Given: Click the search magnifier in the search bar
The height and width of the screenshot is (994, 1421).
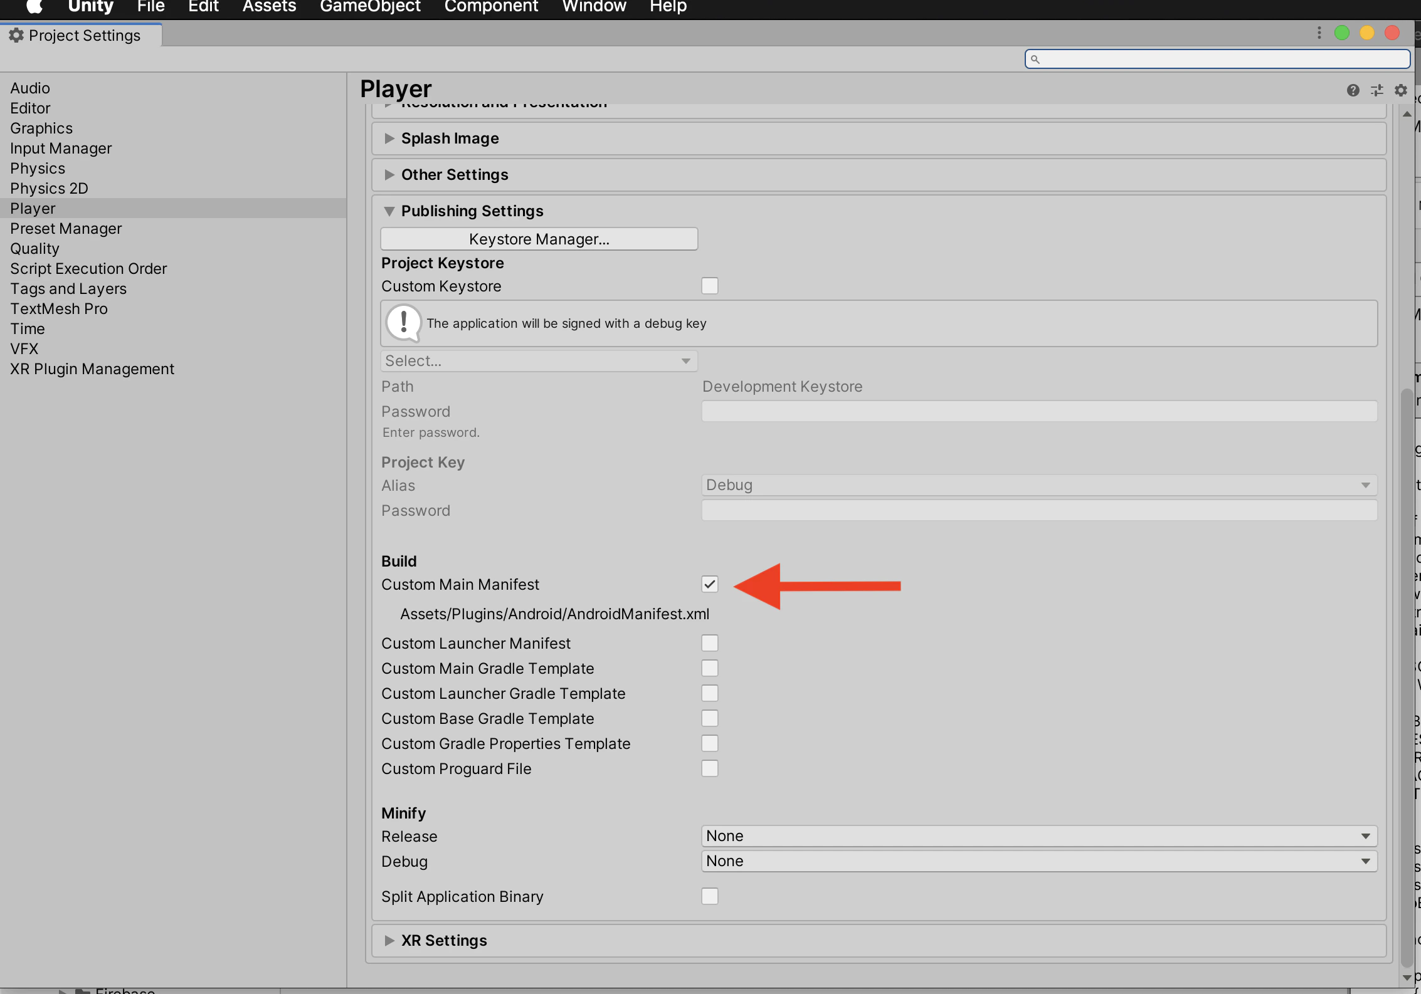Looking at the screenshot, I should pyautogui.click(x=1035, y=58).
